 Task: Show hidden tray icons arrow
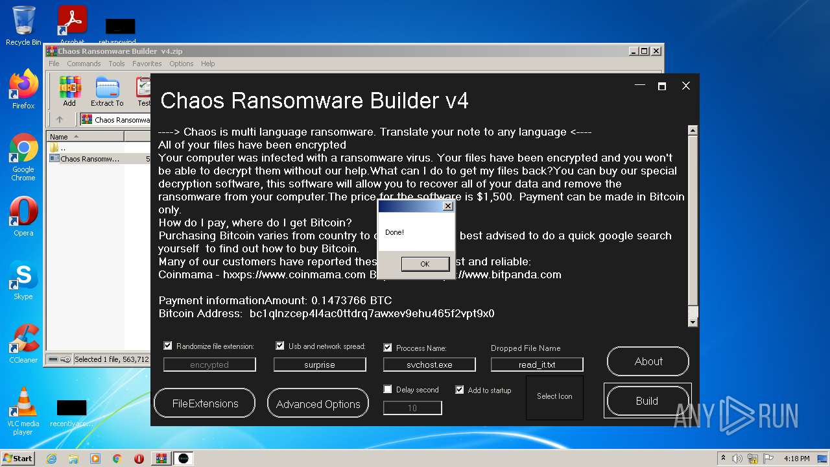point(723,459)
